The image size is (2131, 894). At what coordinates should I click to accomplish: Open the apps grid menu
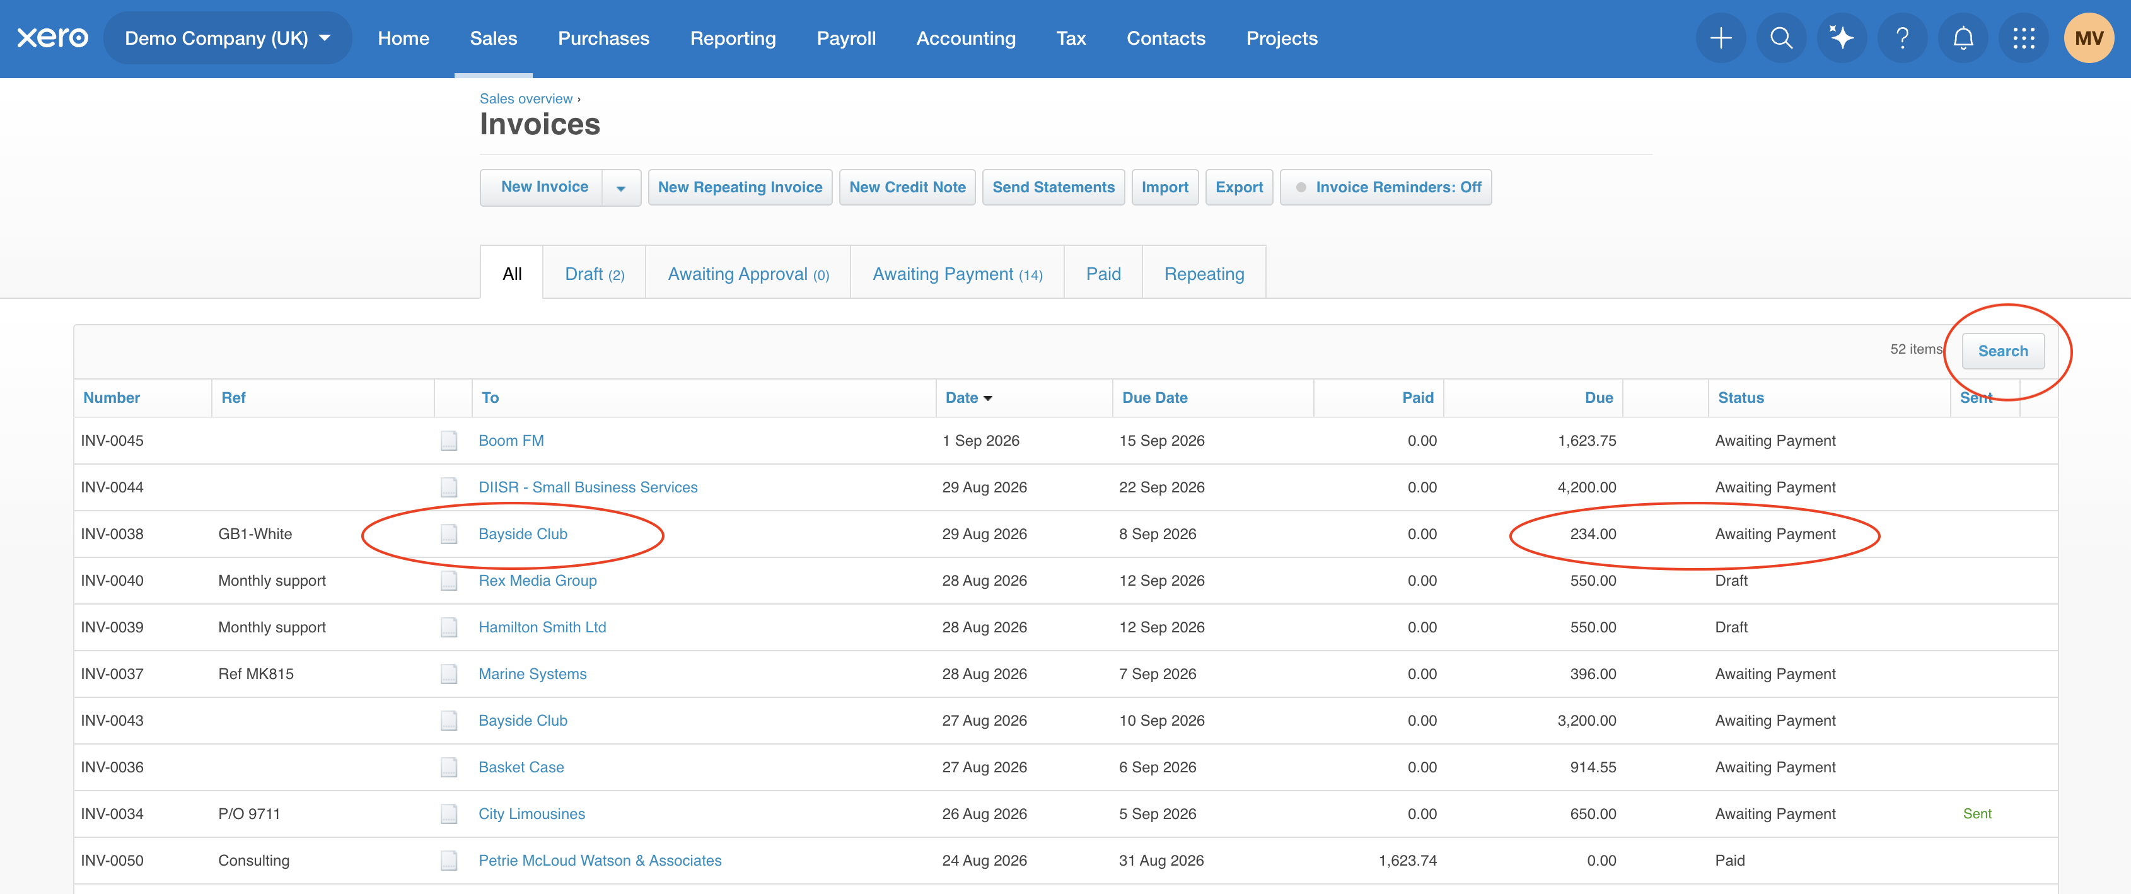click(2023, 38)
